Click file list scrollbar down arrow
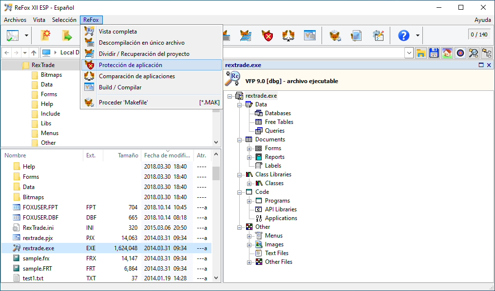The width and height of the screenshot is (495, 291). point(216,278)
